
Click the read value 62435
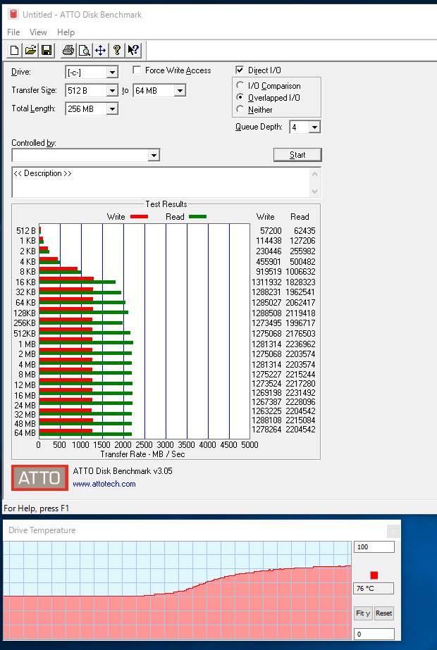pos(304,231)
